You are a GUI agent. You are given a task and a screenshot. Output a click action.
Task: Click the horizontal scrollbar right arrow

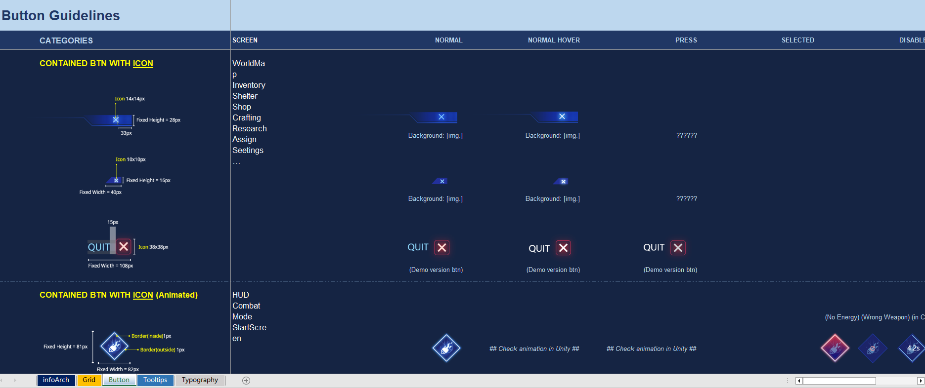(921, 381)
